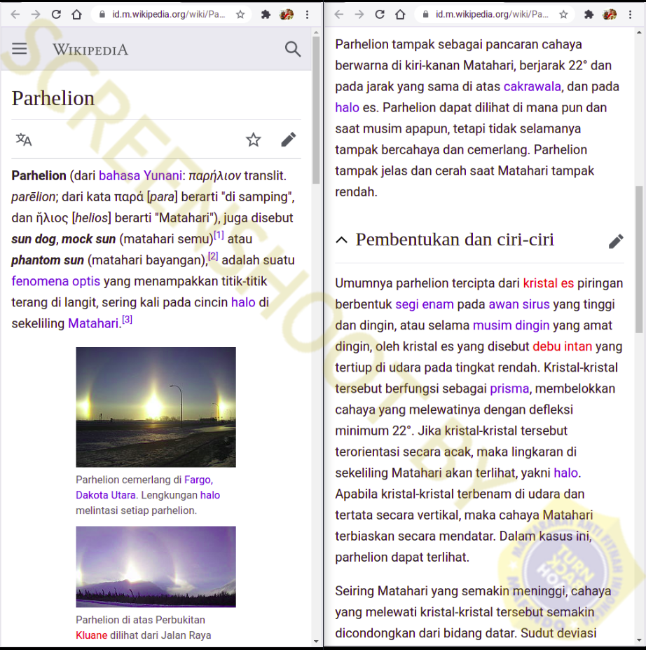This screenshot has height=650, width=646.
Task: Go back in the left browser window
Action: pyautogui.click(x=15, y=15)
